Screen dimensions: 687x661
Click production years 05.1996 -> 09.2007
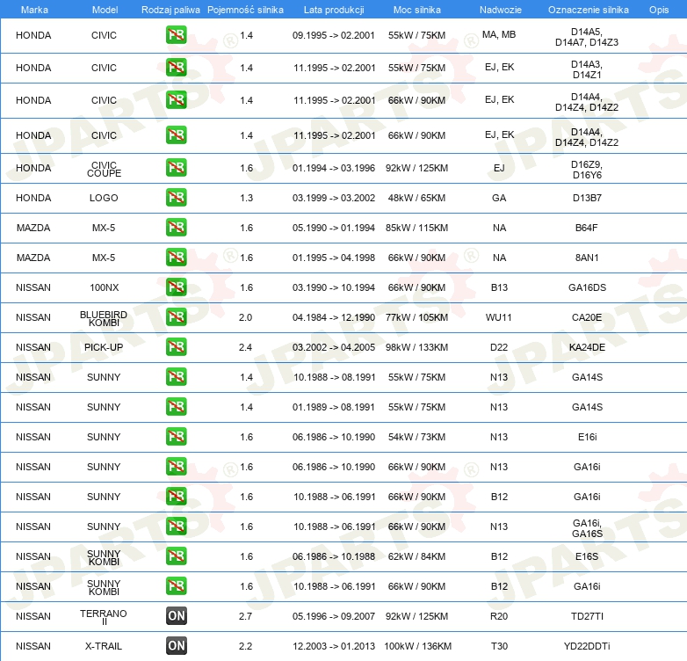[x=334, y=616]
